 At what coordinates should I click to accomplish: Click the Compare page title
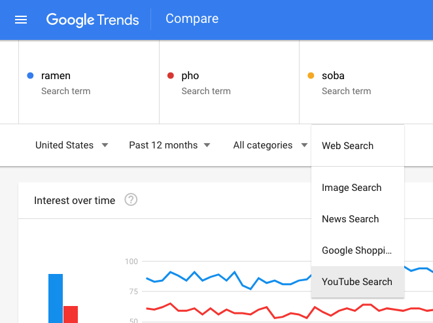point(192,19)
